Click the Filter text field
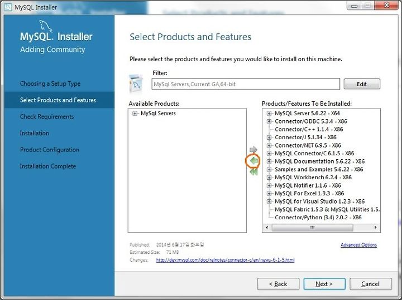 click(246, 84)
